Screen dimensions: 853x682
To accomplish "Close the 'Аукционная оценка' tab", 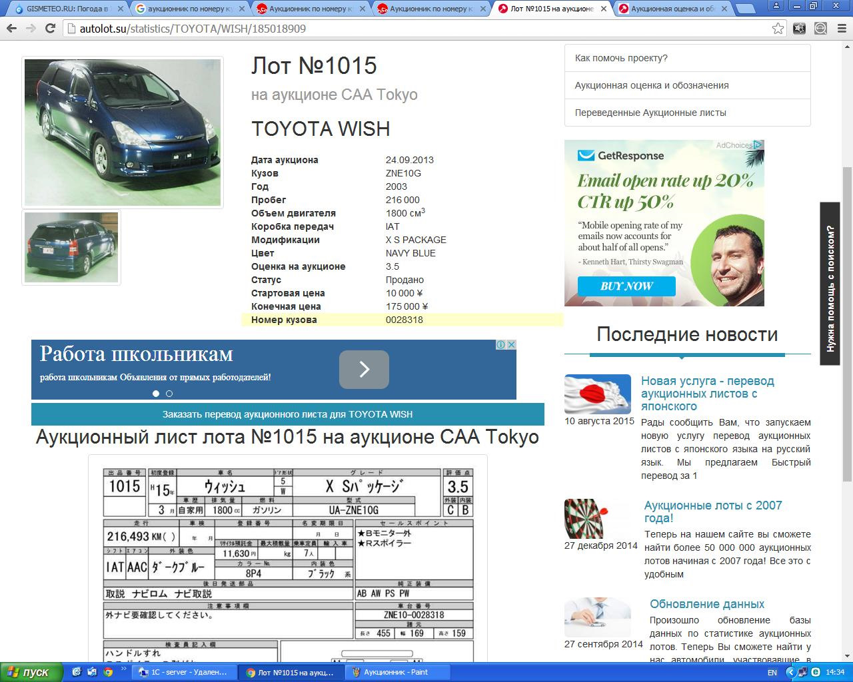I will click(x=723, y=9).
